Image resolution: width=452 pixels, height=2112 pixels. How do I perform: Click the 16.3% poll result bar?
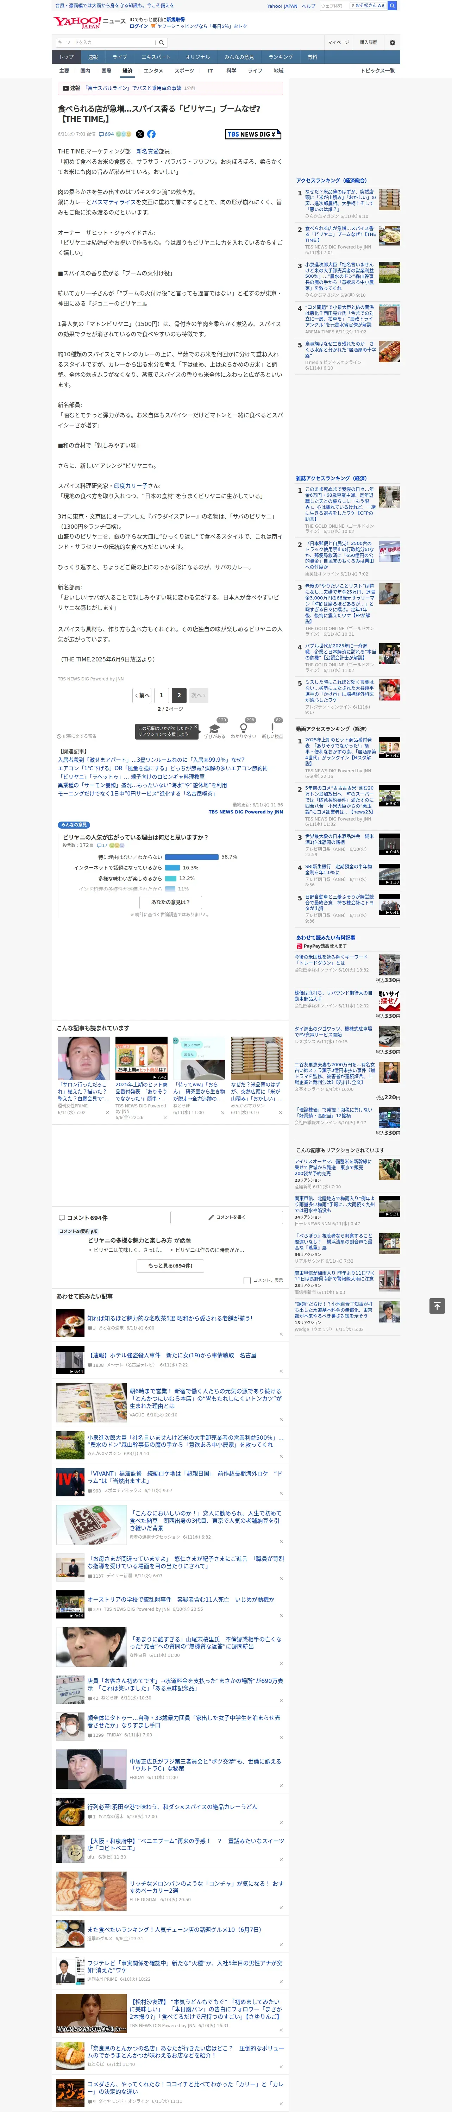click(172, 867)
